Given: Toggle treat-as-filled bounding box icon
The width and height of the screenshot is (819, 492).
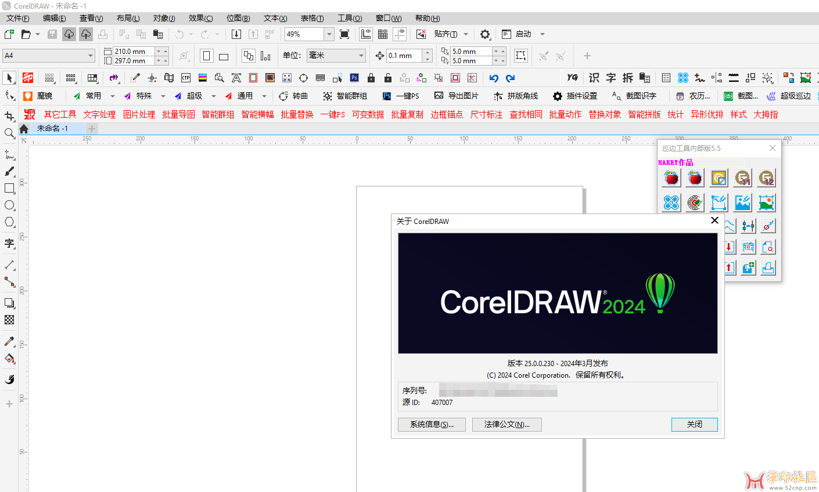Looking at the screenshot, I should click(x=521, y=56).
